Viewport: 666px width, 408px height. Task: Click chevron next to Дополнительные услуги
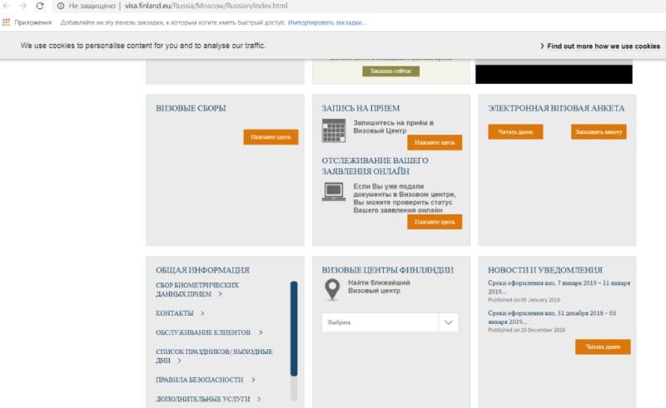click(259, 399)
